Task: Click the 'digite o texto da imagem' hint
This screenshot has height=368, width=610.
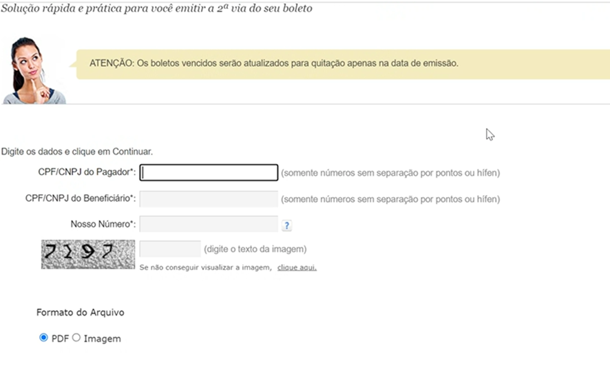Action: pyautogui.click(x=255, y=249)
